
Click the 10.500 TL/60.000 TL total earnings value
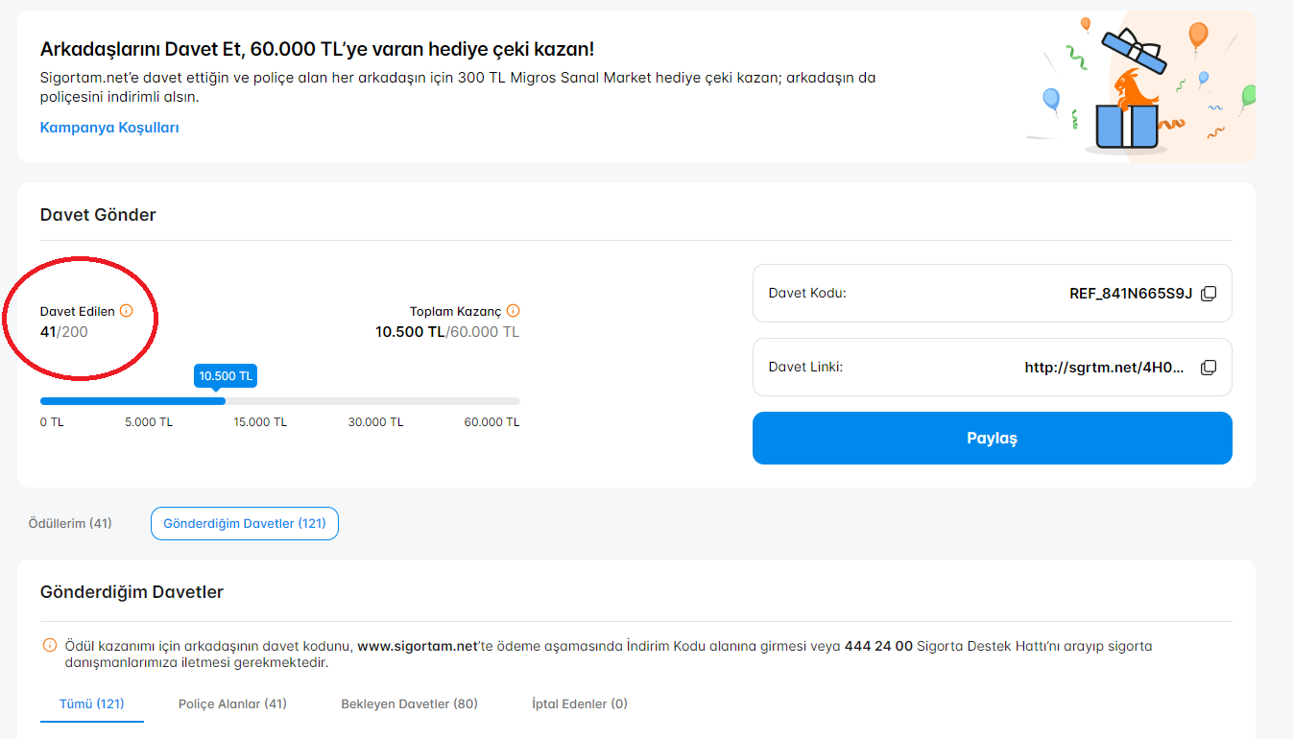(x=447, y=332)
